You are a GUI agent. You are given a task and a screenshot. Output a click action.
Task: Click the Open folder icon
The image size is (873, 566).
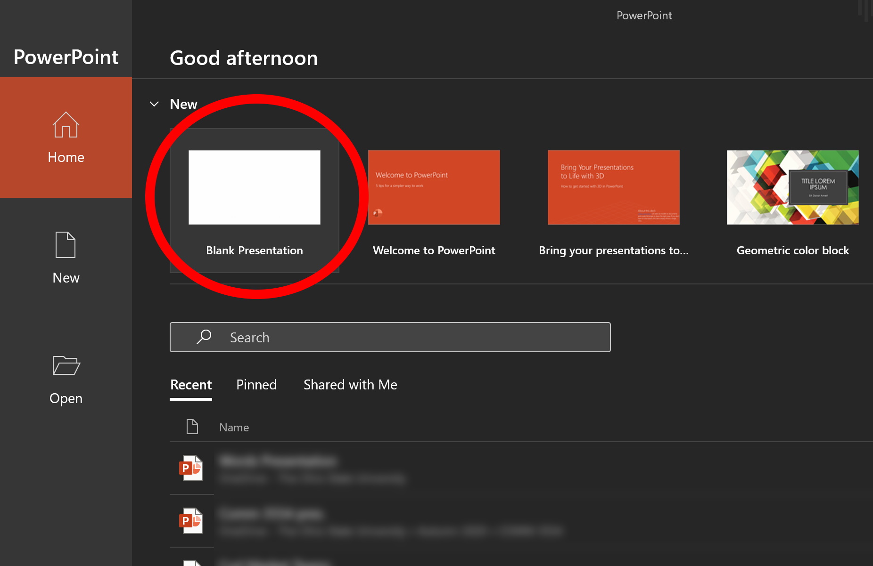pos(66,366)
